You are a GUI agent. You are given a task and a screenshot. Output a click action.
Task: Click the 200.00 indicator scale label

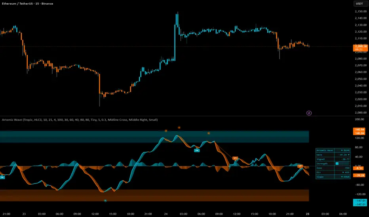[359, 119]
